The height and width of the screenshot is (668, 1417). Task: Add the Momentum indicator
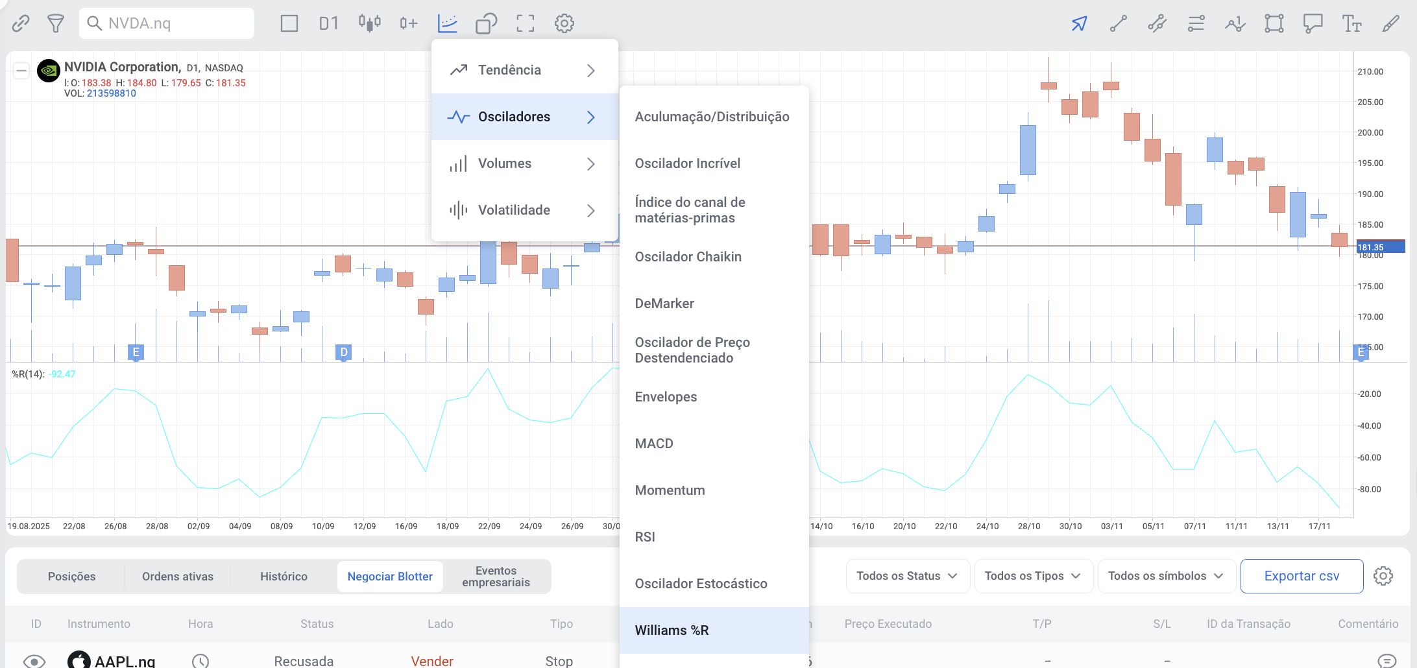714,490
